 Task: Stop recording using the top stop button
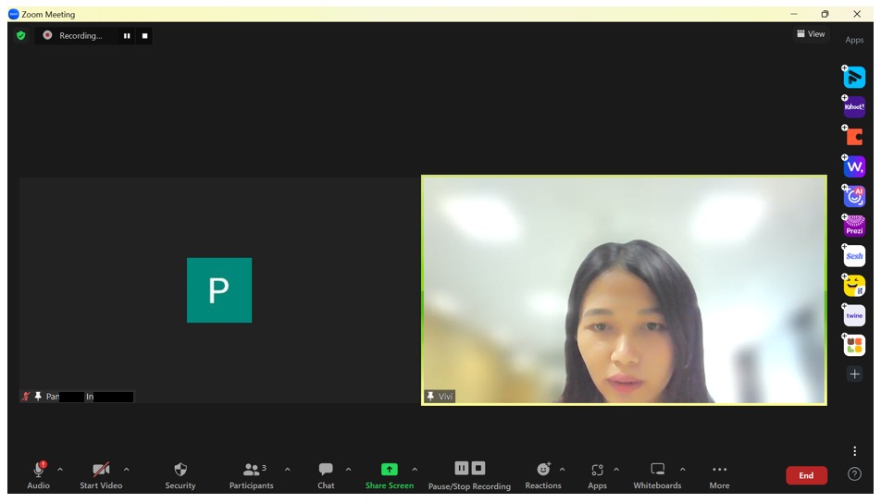pos(144,36)
